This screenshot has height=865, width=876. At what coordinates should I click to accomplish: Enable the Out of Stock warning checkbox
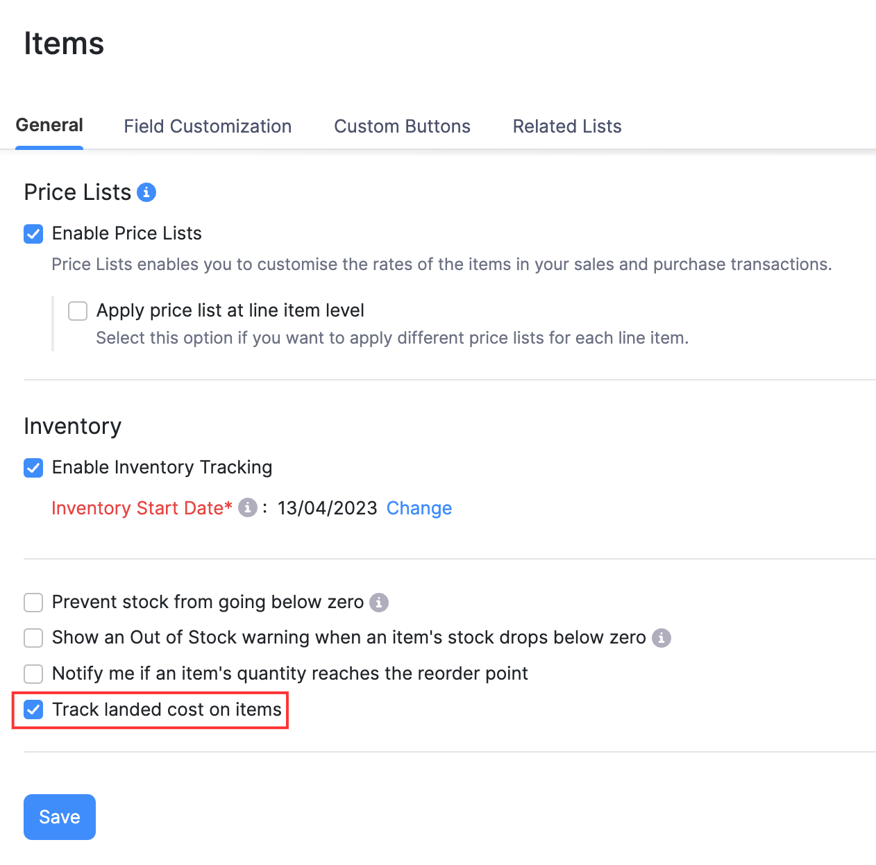(x=33, y=637)
